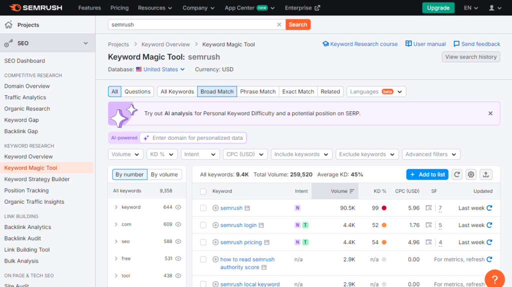Refresh metrics for how to read semrush row
The image size is (512, 287).
(489, 259)
